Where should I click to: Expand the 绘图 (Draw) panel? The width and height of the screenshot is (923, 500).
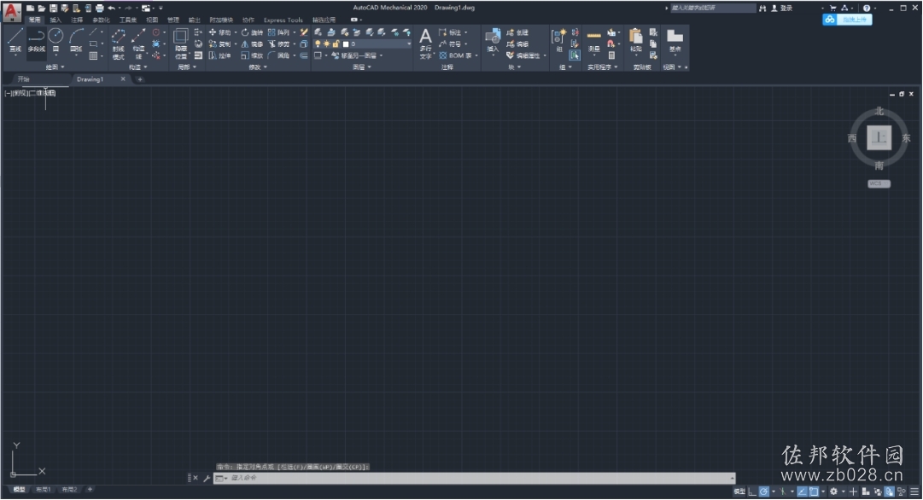[55, 67]
